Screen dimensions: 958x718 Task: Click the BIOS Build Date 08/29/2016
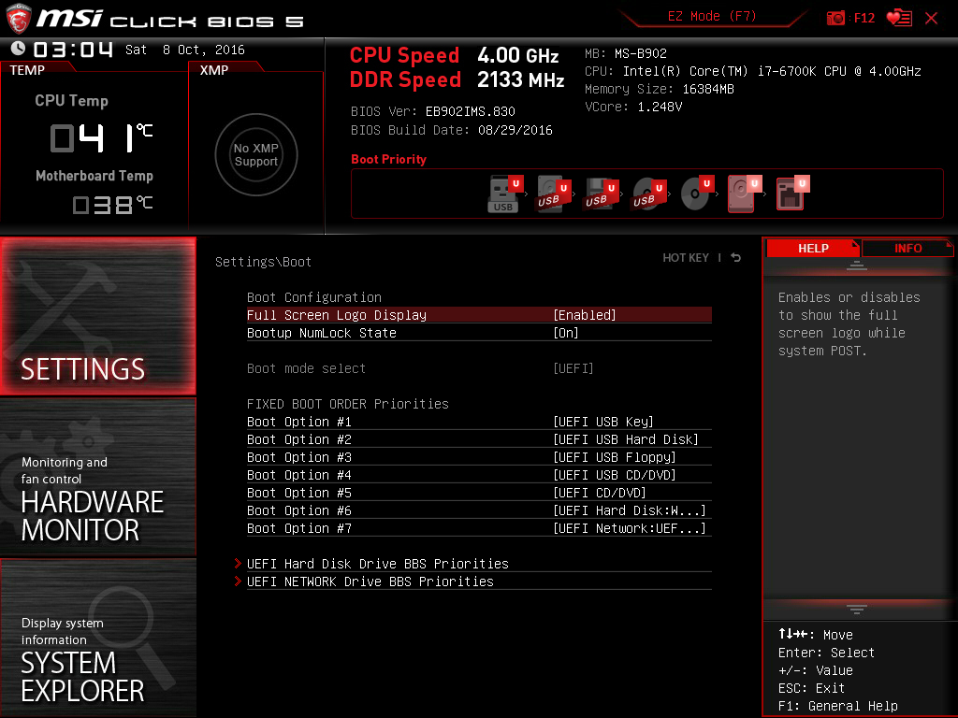pyautogui.click(x=452, y=130)
